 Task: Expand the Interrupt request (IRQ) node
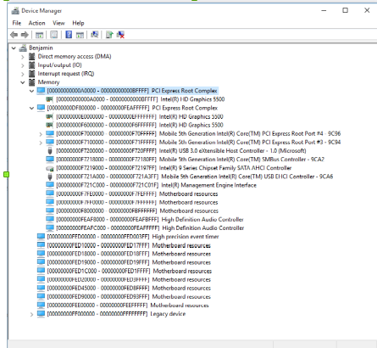tap(23, 74)
